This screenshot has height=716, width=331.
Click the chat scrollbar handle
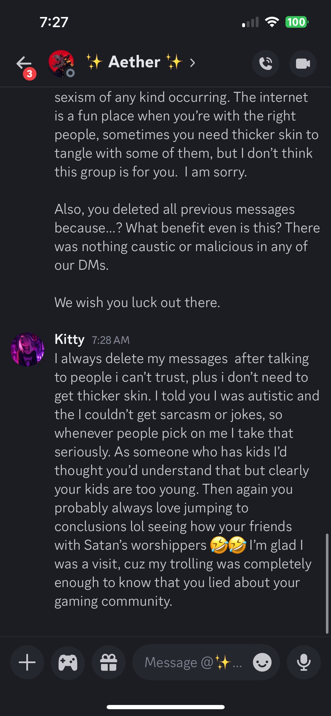327,583
